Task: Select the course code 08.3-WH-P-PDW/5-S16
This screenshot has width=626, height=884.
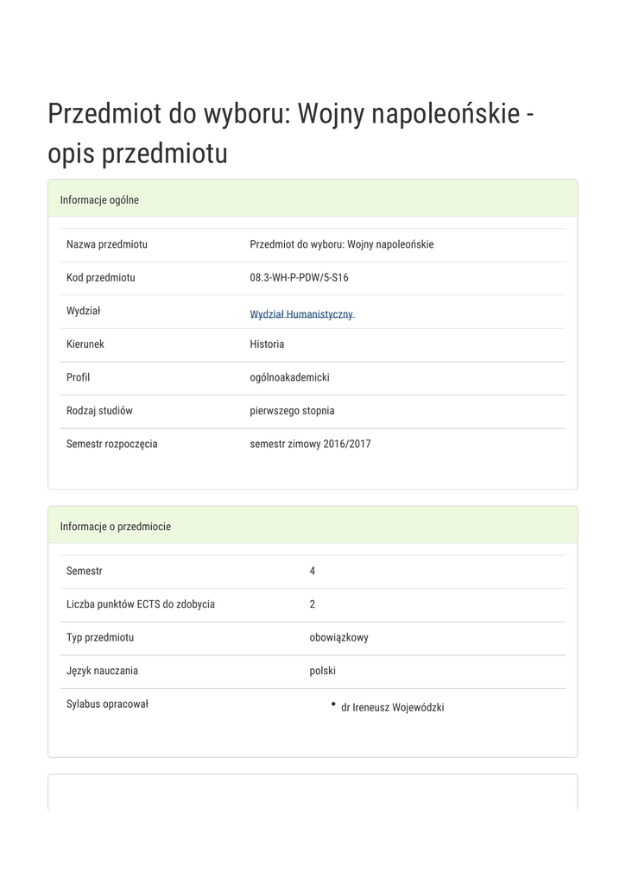Action: click(x=300, y=278)
